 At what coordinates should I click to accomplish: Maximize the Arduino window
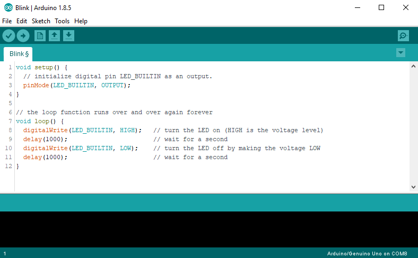point(381,8)
